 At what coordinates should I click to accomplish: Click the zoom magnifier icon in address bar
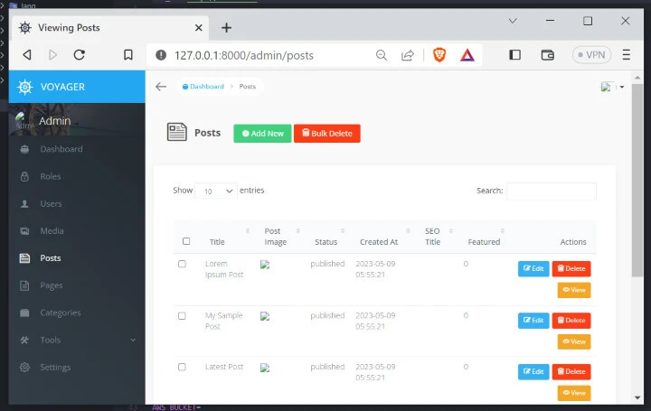click(382, 55)
